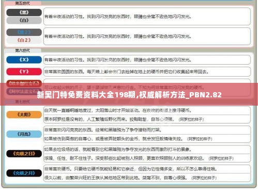The width and height of the screenshot is (258, 189).
Task: Select the 《白2》 version badge
Action: [x=24, y=40]
